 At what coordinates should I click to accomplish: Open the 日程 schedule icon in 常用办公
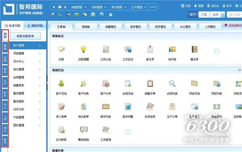click(61, 50)
